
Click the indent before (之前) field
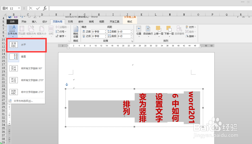(x=98, y=32)
